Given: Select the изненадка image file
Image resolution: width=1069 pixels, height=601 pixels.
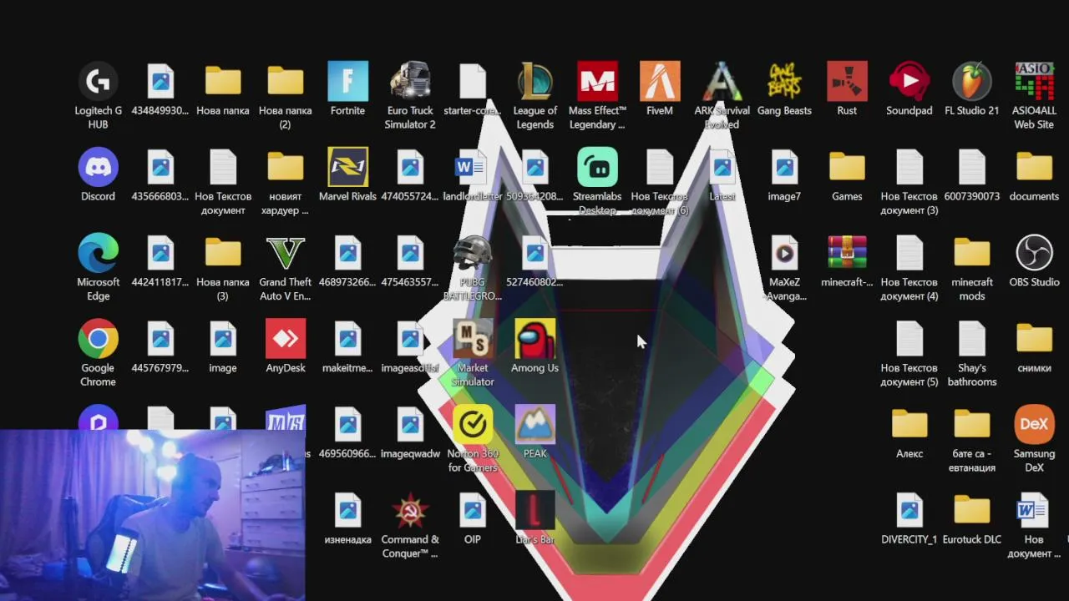Looking at the screenshot, I should (x=347, y=518).
